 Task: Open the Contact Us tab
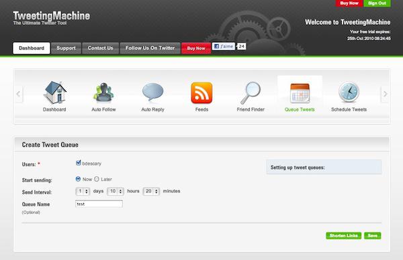pos(101,48)
